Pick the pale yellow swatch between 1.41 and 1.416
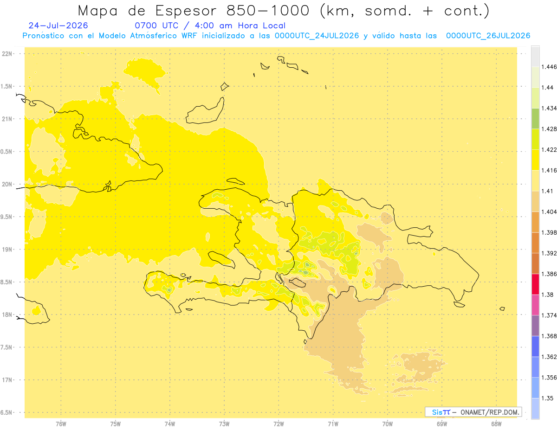Image resolution: width=557 pixels, height=430 pixels. click(535, 181)
